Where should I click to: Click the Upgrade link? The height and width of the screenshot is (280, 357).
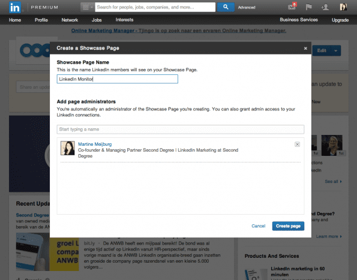340,20
